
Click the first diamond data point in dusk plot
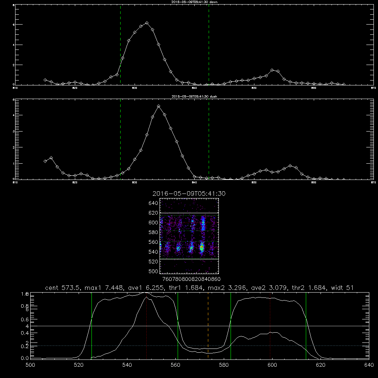click(45, 161)
